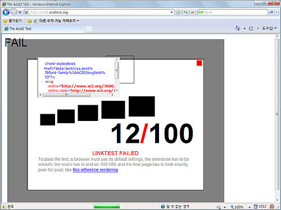Viewport: 281px width, 210px height.
Task: Open a new blank tab
Action: coord(89,29)
